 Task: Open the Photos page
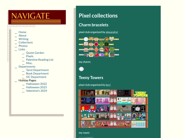23,46
